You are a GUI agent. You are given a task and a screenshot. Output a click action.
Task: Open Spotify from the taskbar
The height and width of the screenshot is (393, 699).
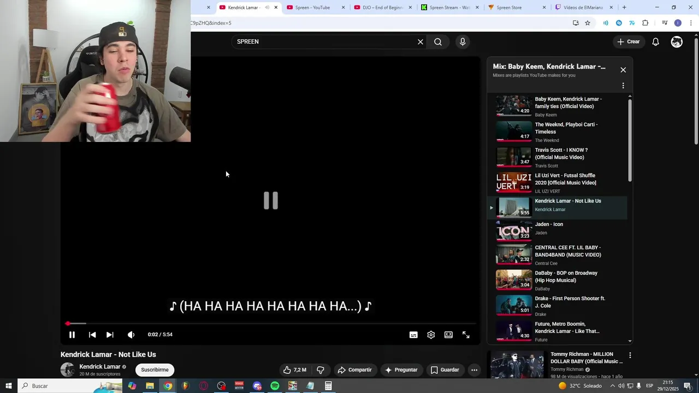(x=275, y=386)
